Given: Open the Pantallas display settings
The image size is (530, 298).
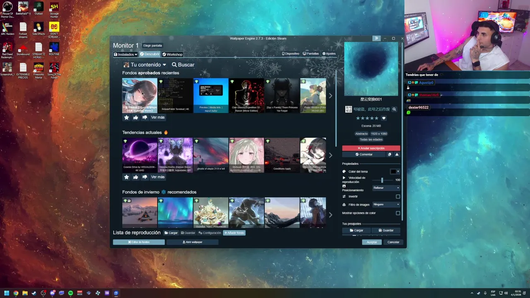Looking at the screenshot, I should point(311,53).
